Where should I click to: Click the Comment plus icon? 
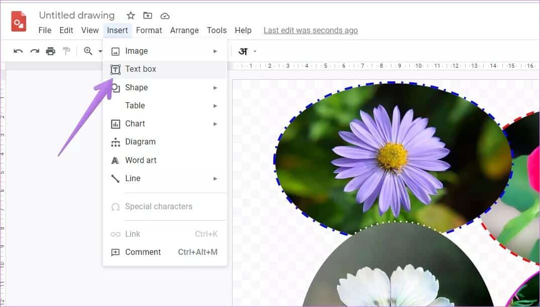(115, 252)
